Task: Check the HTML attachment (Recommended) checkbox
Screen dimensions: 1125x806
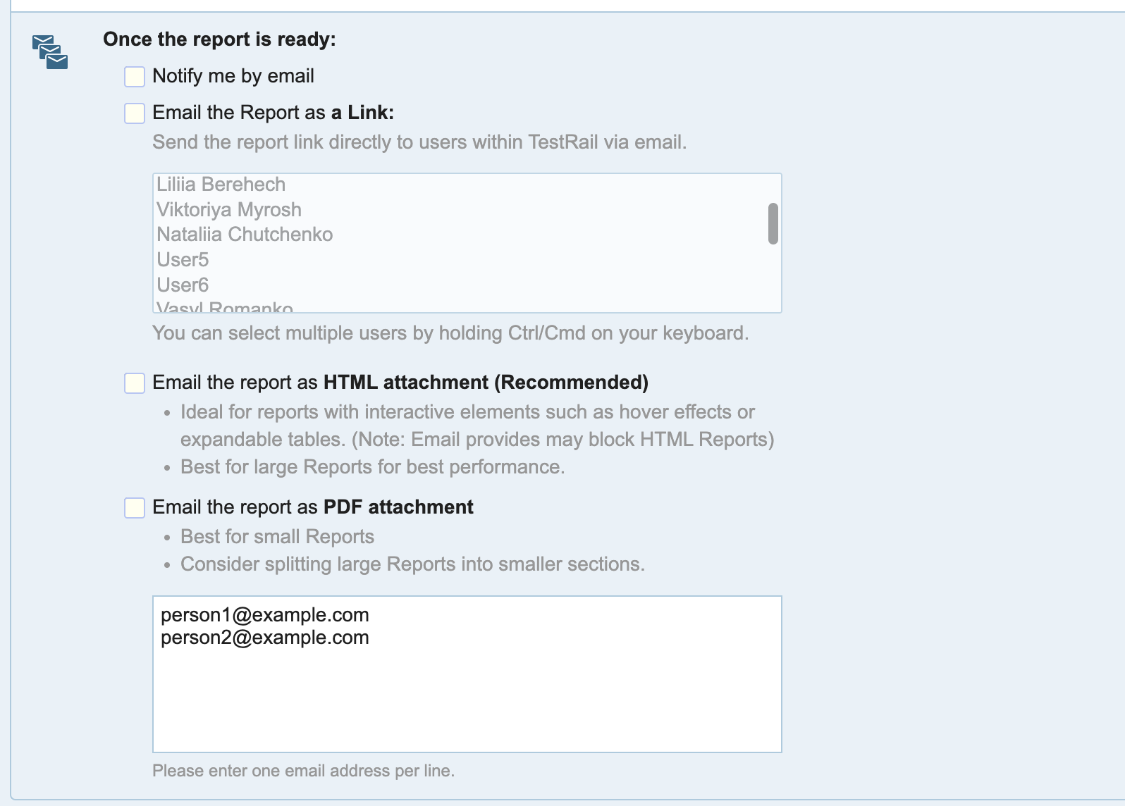Action: coord(135,383)
